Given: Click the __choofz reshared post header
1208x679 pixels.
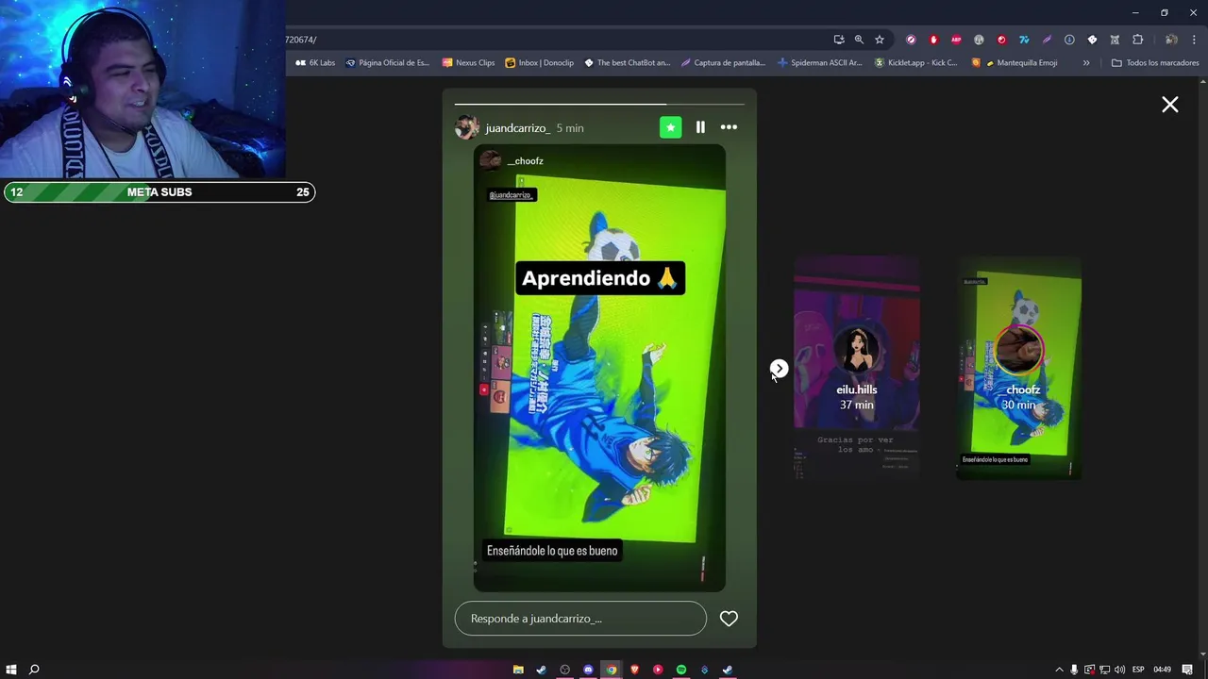Looking at the screenshot, I should (512, 161).
